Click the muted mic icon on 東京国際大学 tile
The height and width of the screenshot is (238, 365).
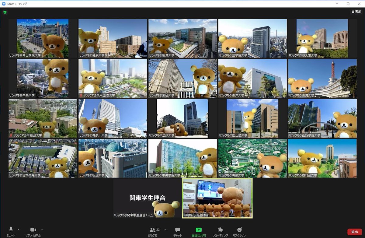(x=81, y=95)
